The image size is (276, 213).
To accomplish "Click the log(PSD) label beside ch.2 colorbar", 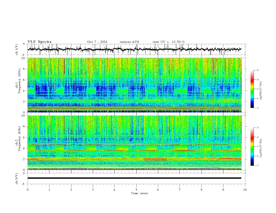I will (261, 148).
